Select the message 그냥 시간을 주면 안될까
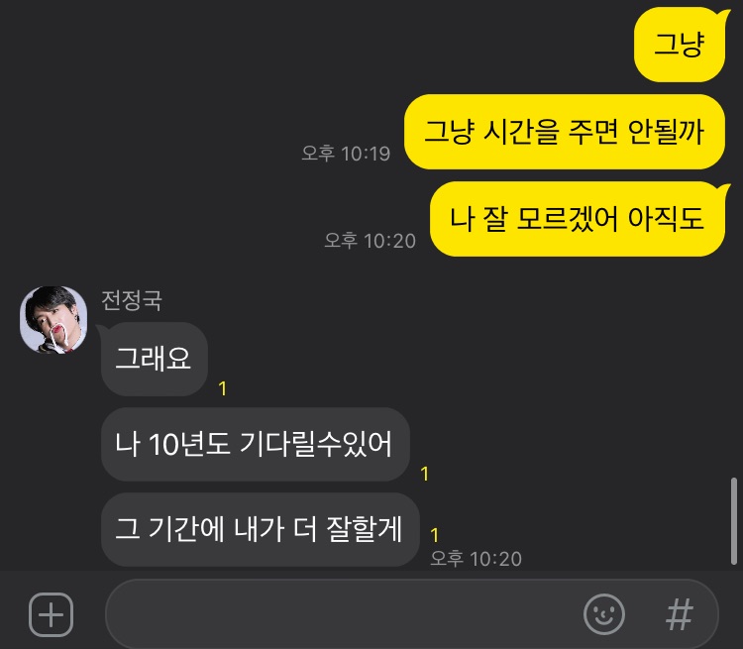 (564, 132)
